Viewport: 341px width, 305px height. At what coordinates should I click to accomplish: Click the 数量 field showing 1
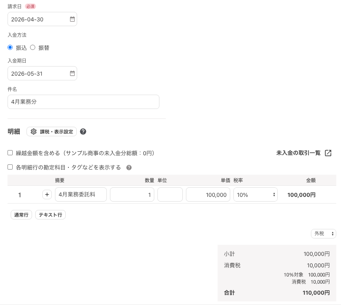click(x=132, y=194)
